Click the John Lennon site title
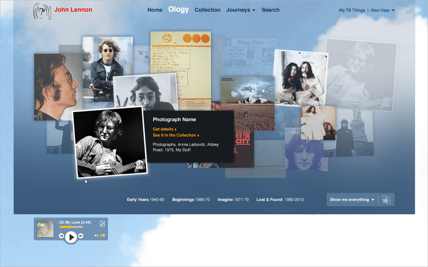The width and height of the screenshot is (428, 267). [73, 10]
